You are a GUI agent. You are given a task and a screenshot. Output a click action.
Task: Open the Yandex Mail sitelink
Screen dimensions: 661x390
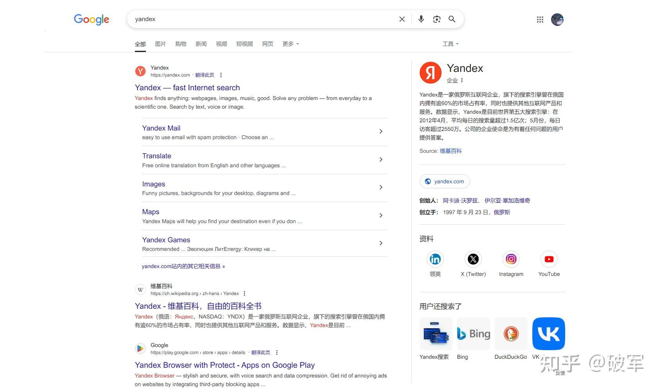click(x=161, y=128)
